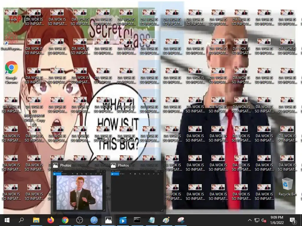Open taskbar search magnifier
This screenshot has width=302, height=226.
tap(21, 220)
